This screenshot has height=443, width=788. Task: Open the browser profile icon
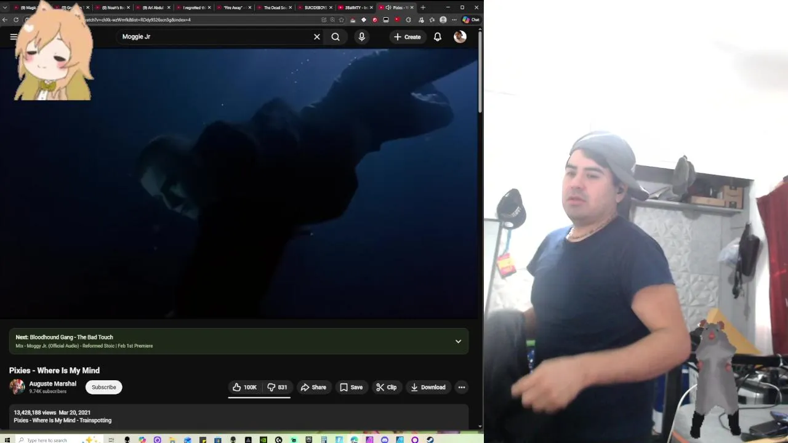click(x=443, y=20)
